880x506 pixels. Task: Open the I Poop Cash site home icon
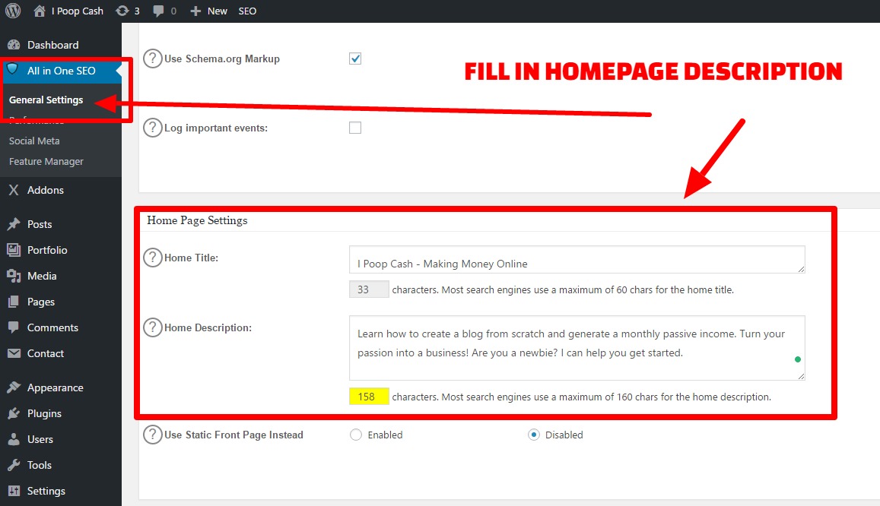(40, 11)
